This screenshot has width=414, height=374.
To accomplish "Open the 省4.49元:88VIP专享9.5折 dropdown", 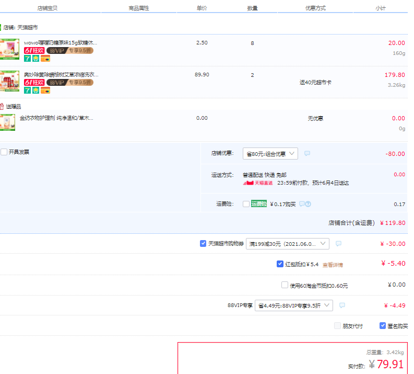I will point(294,305).
